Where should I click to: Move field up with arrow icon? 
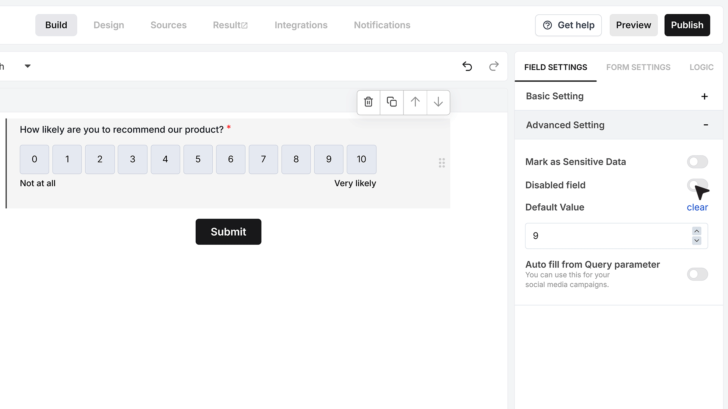point(415,102)
